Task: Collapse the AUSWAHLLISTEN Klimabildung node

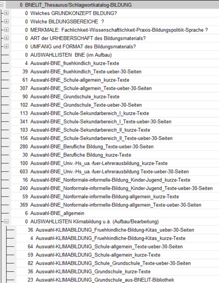Action: 6,221
